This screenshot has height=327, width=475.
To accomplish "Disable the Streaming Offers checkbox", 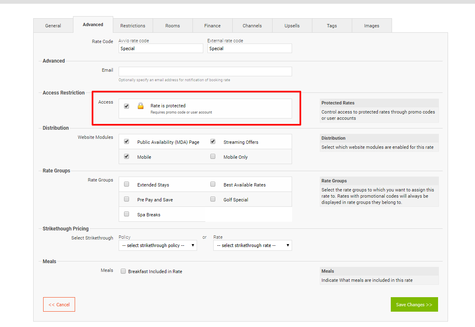I will 213,141.
